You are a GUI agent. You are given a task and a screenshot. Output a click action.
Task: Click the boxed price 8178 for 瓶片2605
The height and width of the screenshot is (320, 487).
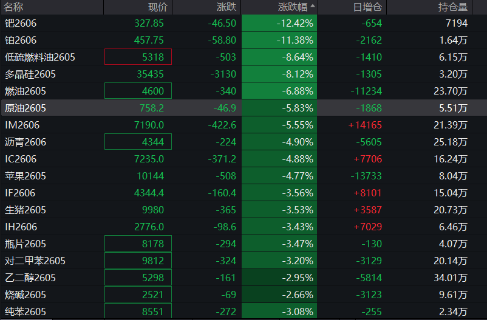coord(138,244)
